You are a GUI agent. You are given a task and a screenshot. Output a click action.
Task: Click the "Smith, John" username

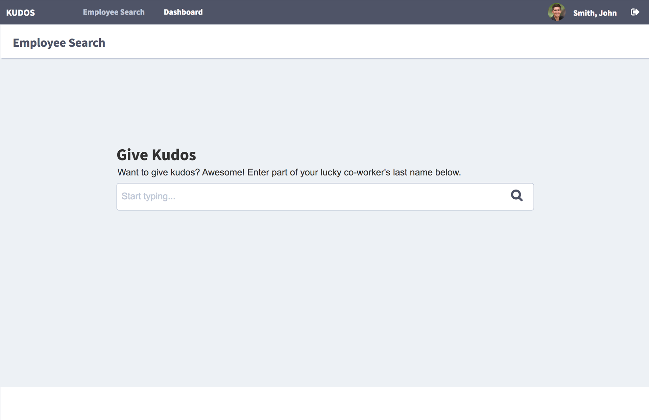[x=595, y=13]
